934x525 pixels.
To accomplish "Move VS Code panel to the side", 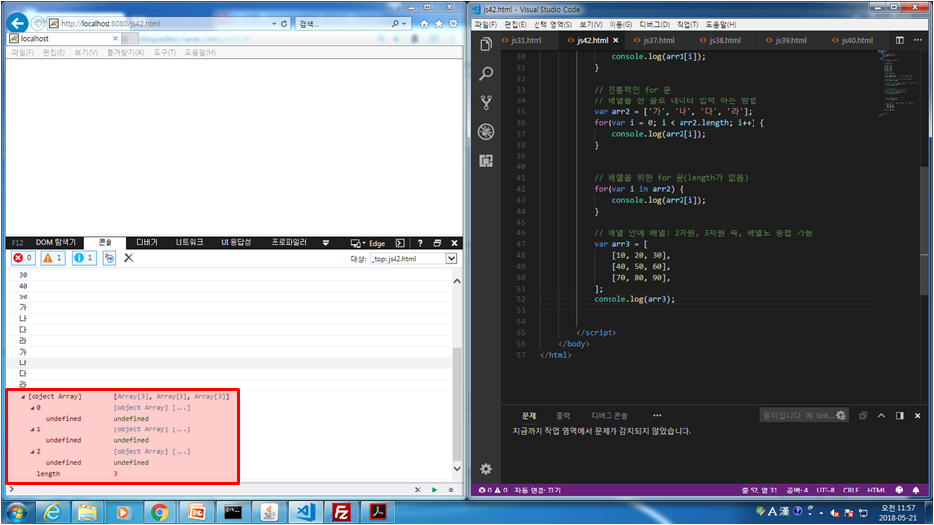I will tap(899, 415).
